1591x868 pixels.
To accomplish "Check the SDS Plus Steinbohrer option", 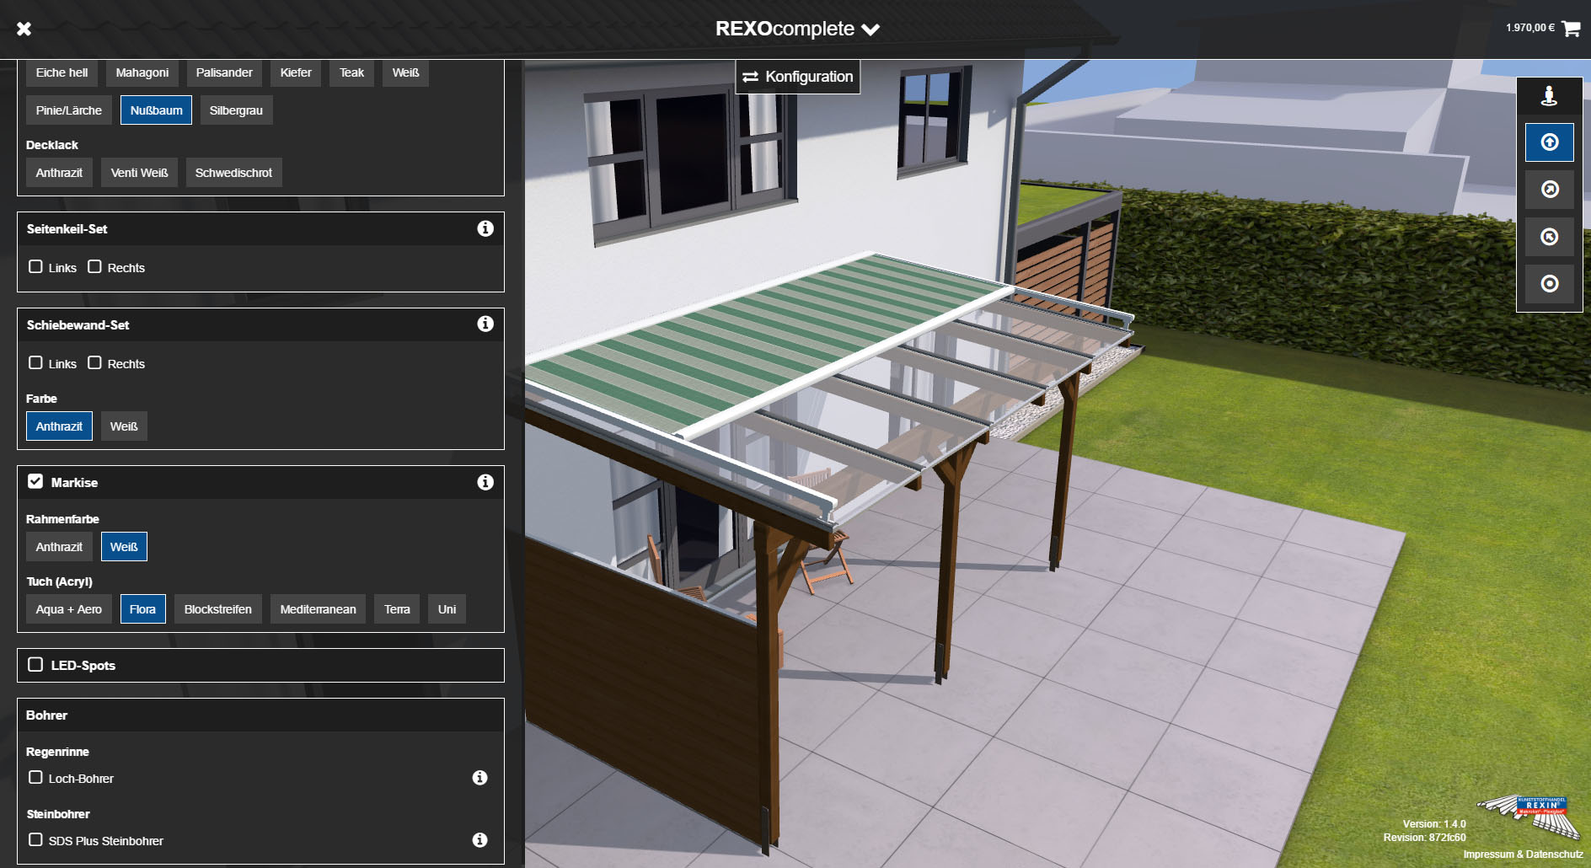I will [x=35, y=839].
